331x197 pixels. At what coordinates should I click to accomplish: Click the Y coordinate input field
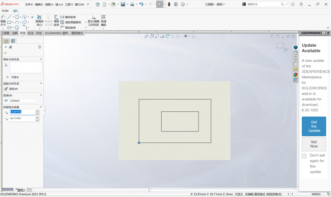click(x=22, y=118)
